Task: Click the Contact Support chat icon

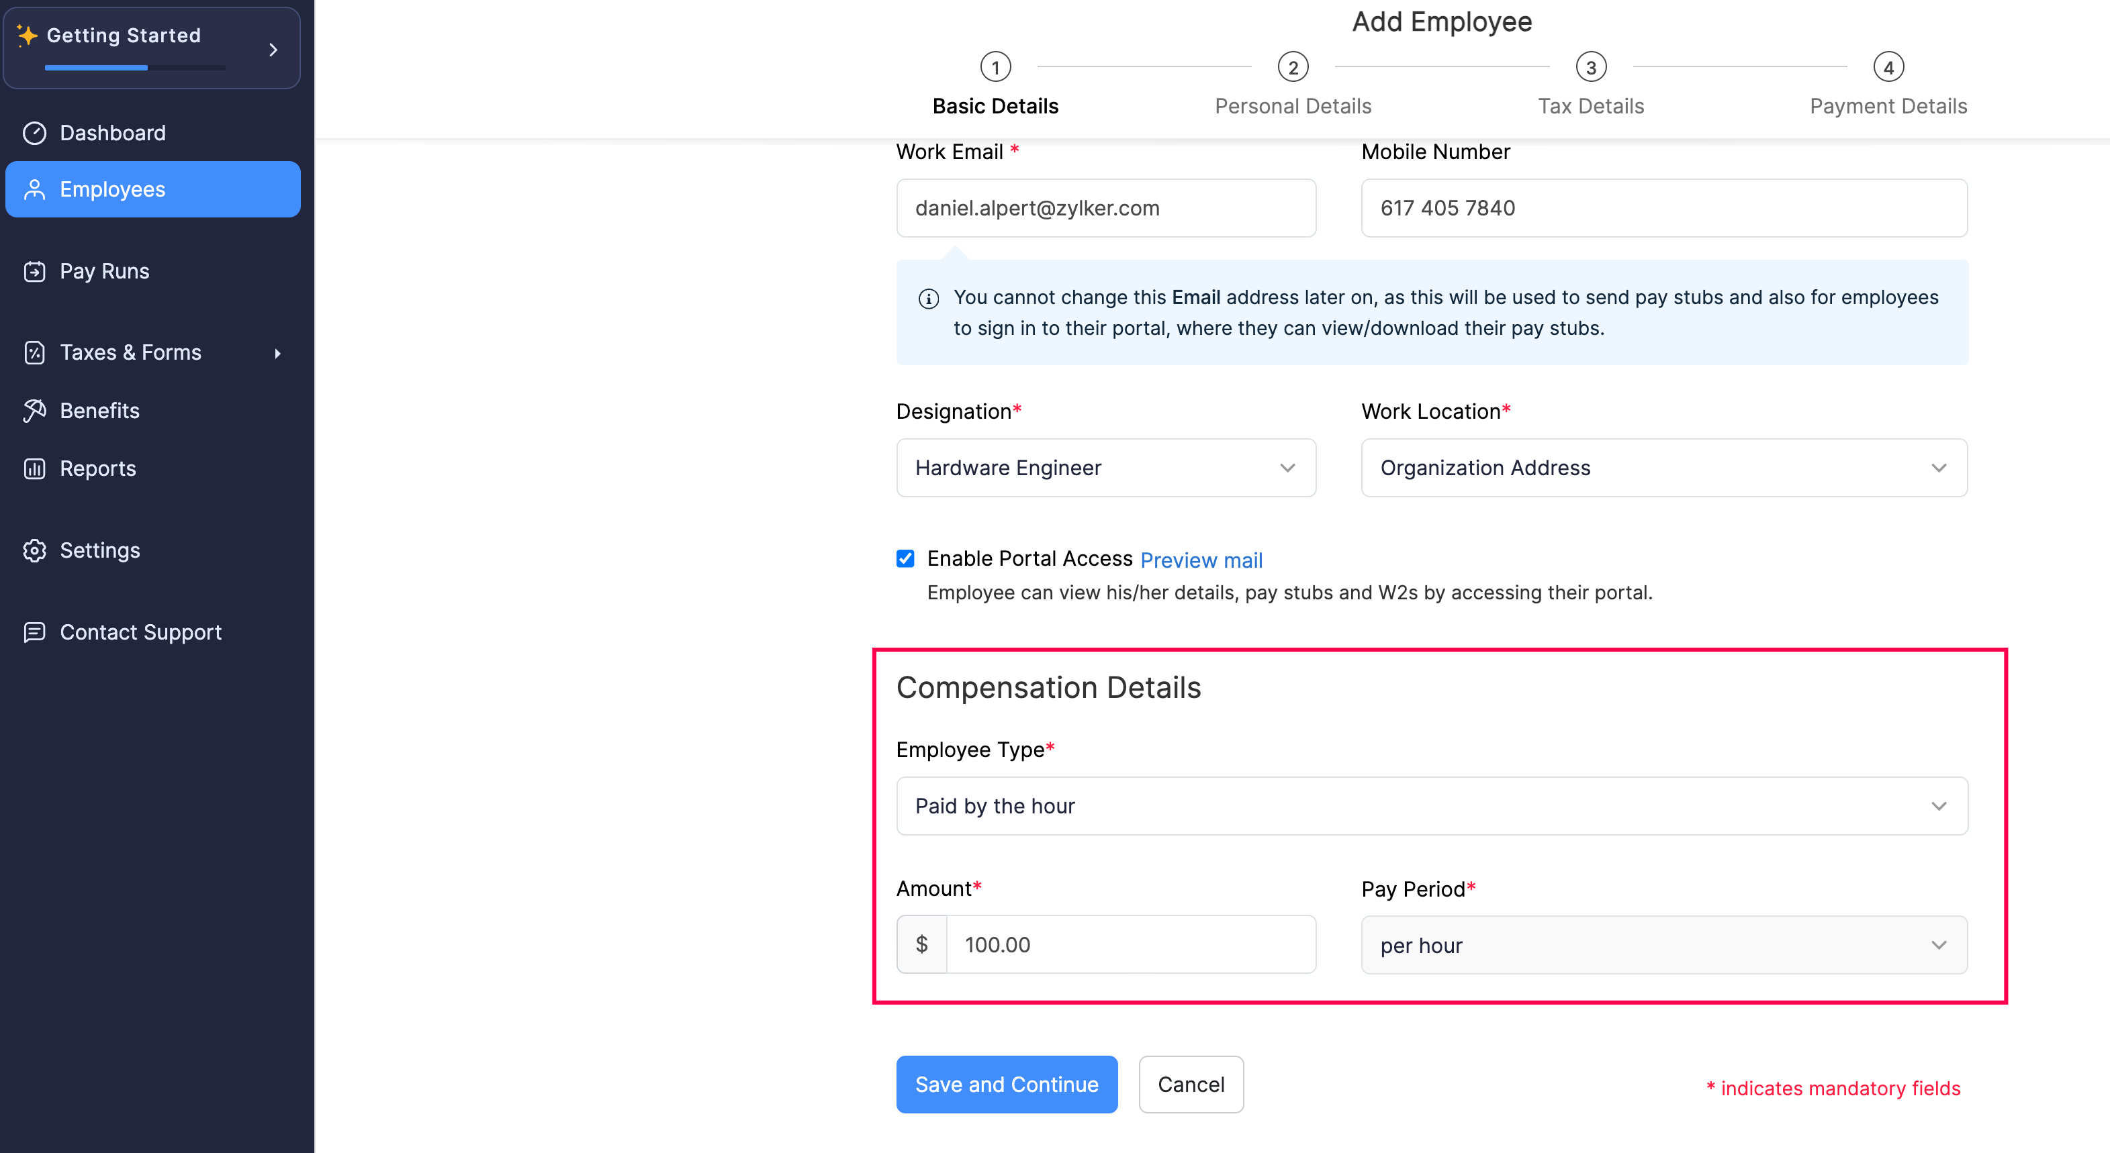Action: [x=34, y=632]
